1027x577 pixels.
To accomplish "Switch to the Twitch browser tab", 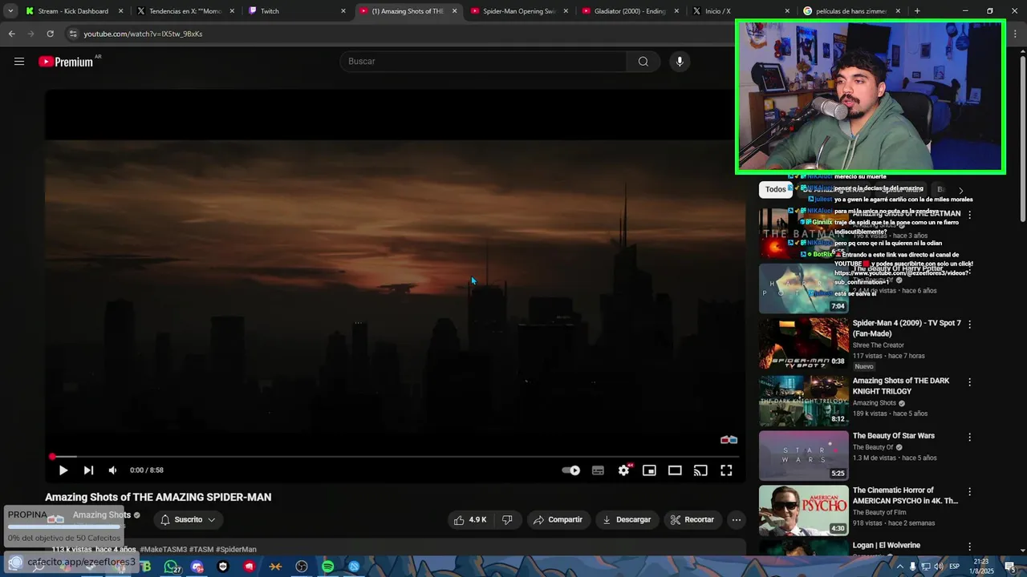I will (x=296, y=11).
